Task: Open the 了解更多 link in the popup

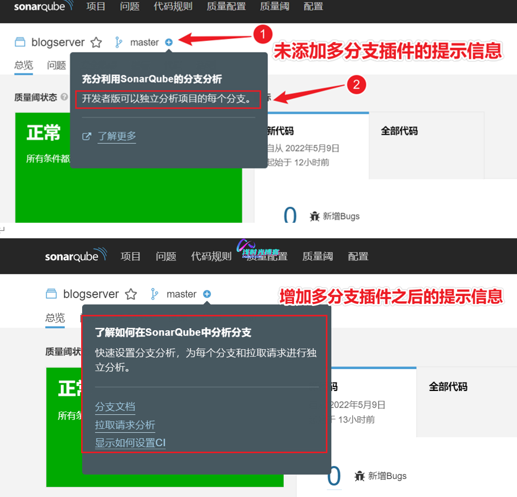Action: 117,136
